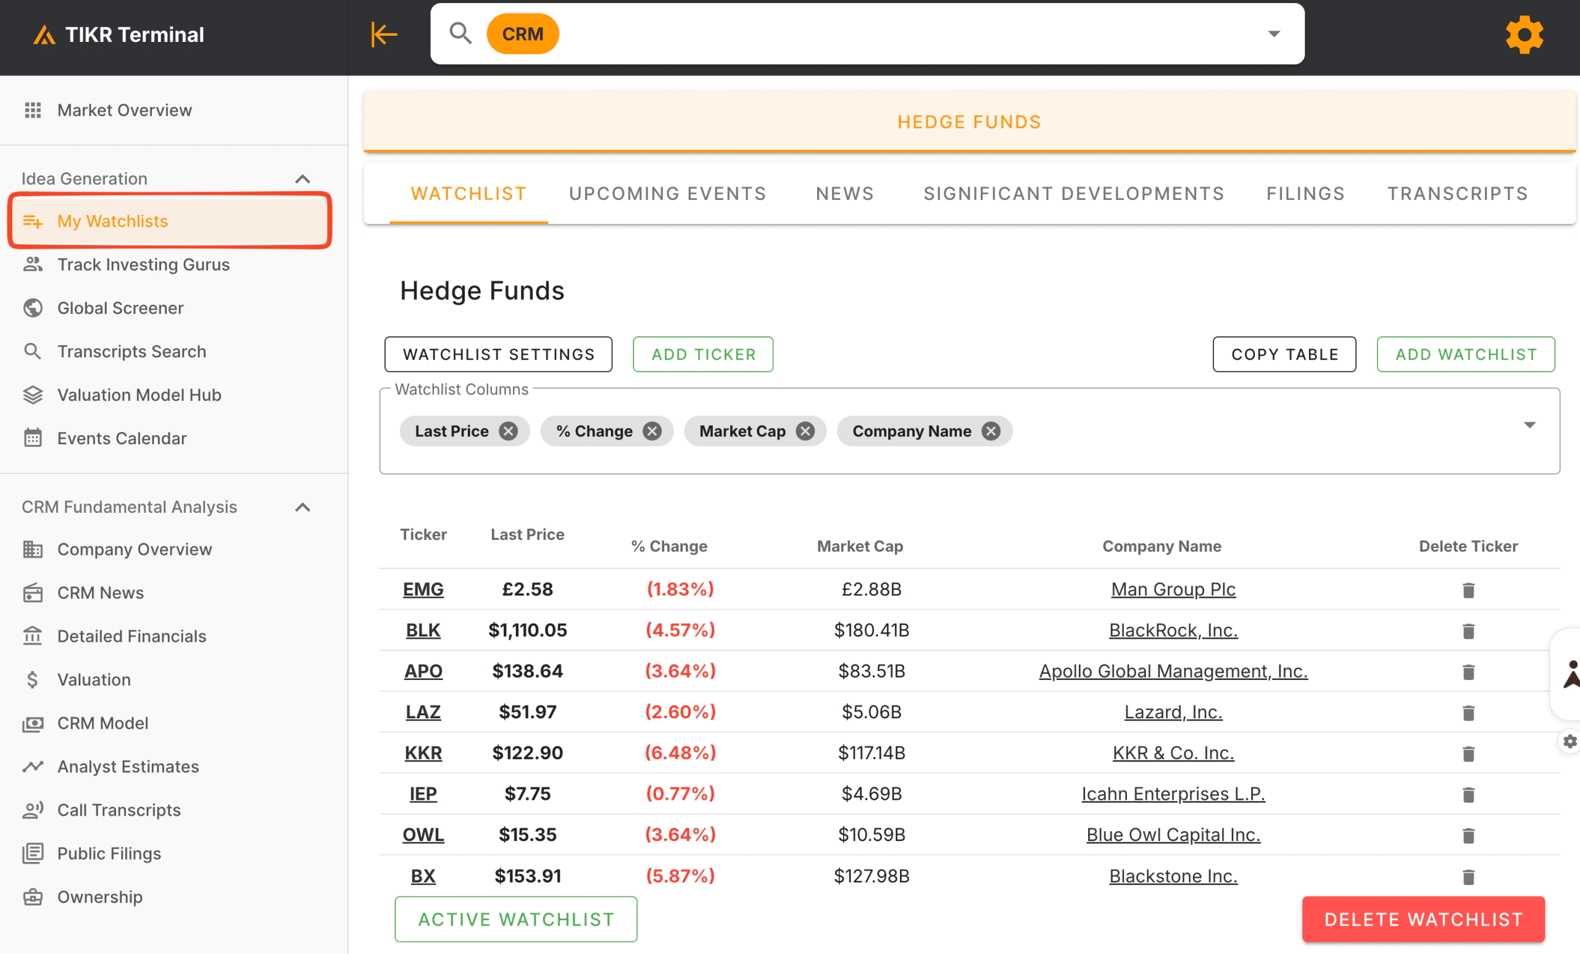Viewport: 1580px width, 954px height.
Task: Open the BlackRock, Inc. company link
Action: pos(1172,630)
